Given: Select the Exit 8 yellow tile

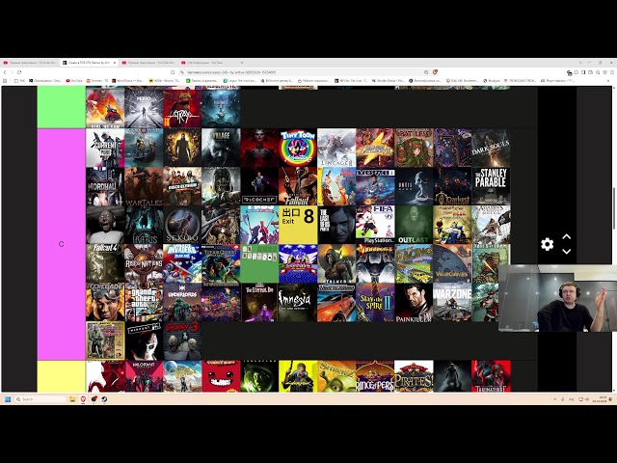Looking at the screenshot, I should tap(298, 225).
